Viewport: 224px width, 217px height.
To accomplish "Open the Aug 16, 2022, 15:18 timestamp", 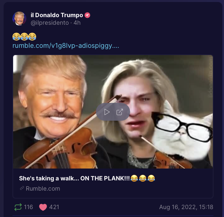I will pos(186,207).
